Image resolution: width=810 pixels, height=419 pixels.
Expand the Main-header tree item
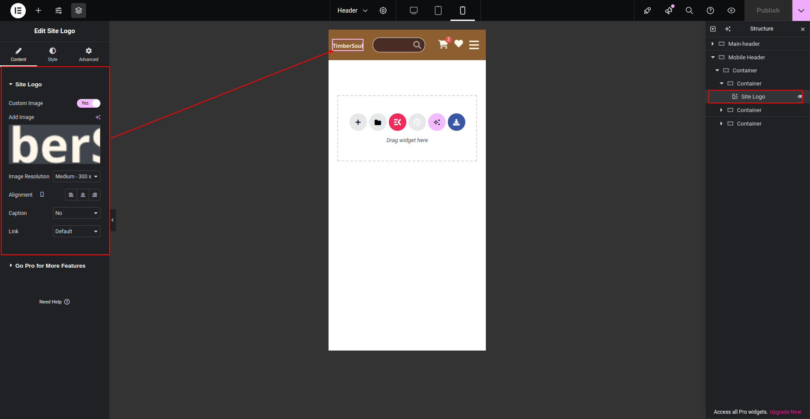coord(713,44)
